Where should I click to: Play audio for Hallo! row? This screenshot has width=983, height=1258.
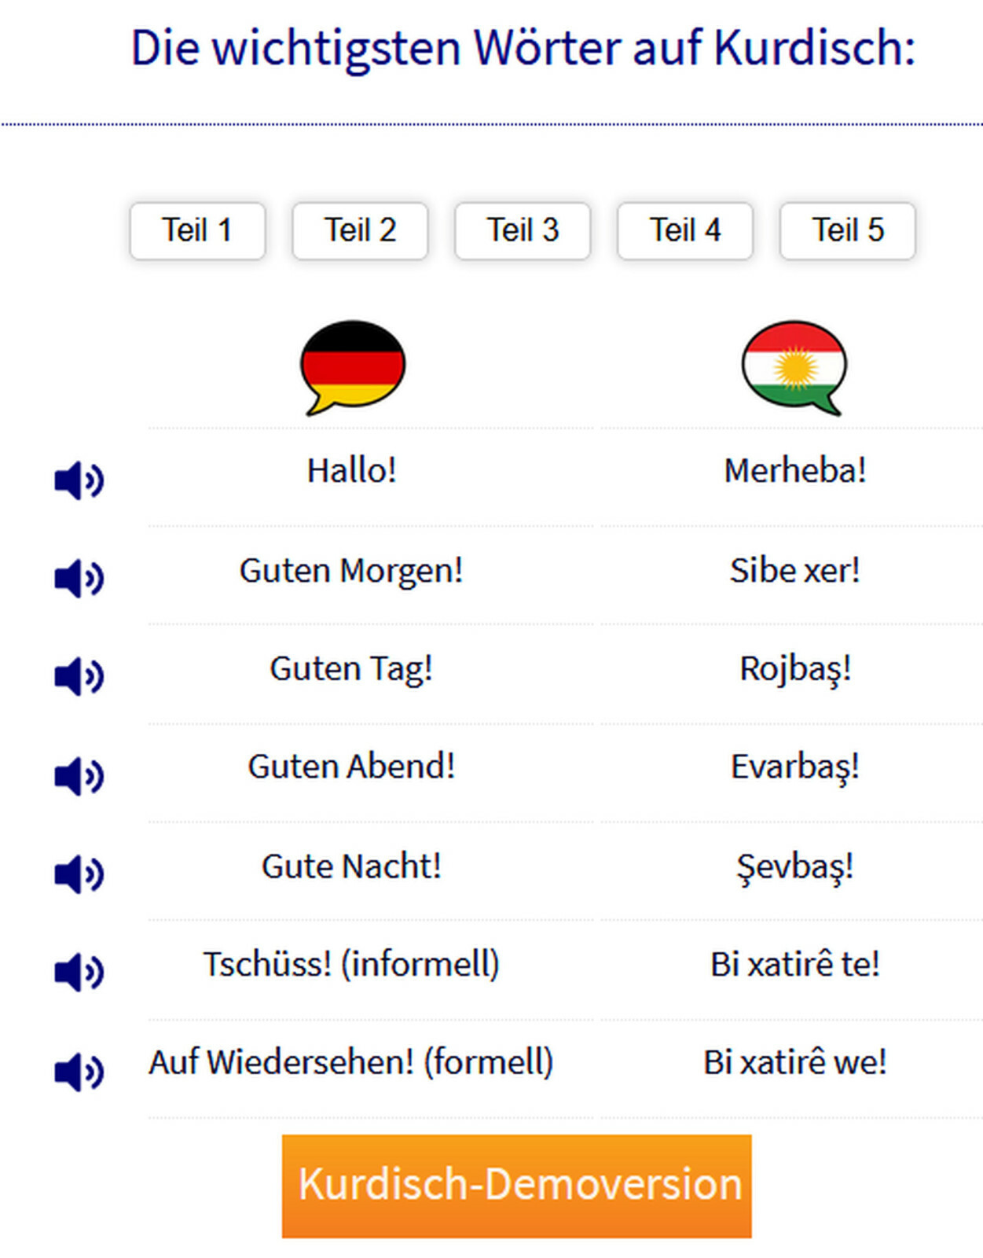[79, 480]
